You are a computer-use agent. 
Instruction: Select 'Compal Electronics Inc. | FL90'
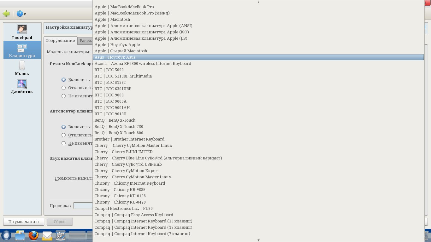coord(258,209)
